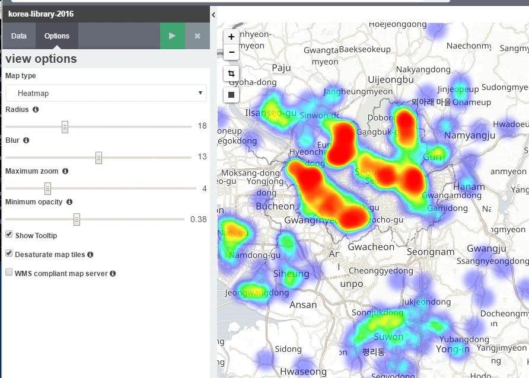Zoom out of the map with the minus button
This screenshot has width=529, height=378.
pos(231,52)
